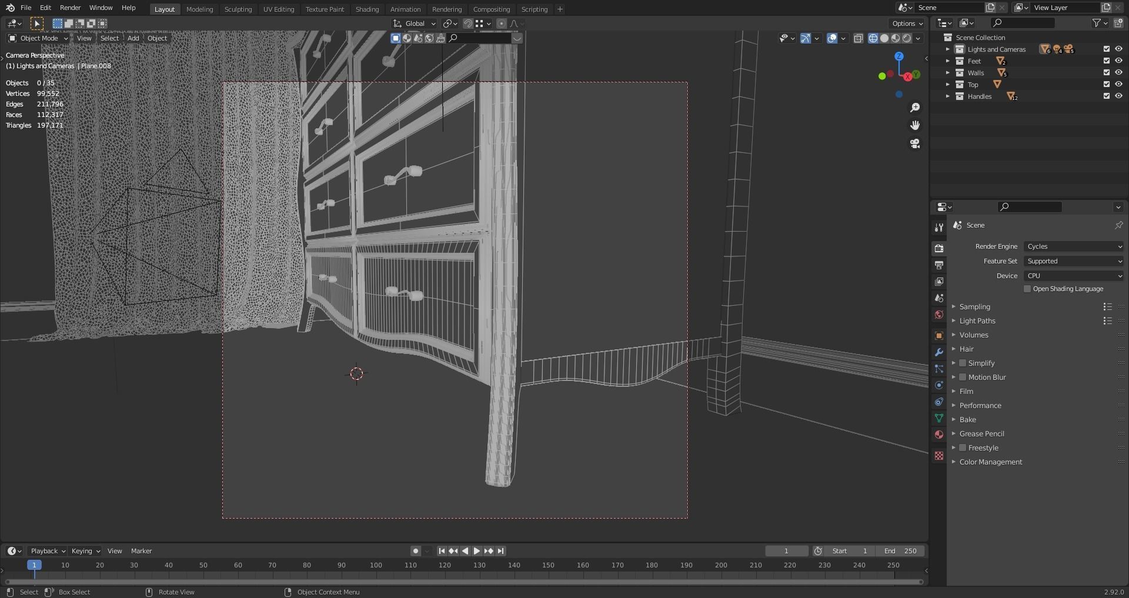This screenshot has height=598, width=1129.
Task: Open the Object Constraints properties tab
Action: (x=939, y=402)
